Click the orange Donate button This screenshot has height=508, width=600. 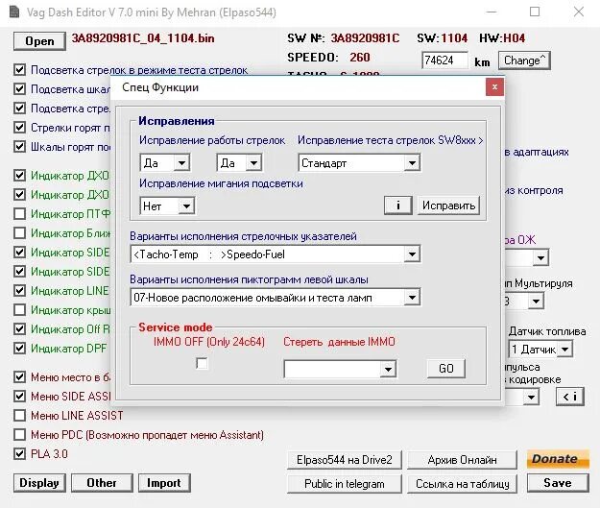[558, 459]
